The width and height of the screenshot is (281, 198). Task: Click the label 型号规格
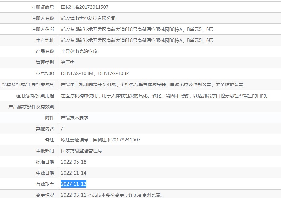pos(45,73)
